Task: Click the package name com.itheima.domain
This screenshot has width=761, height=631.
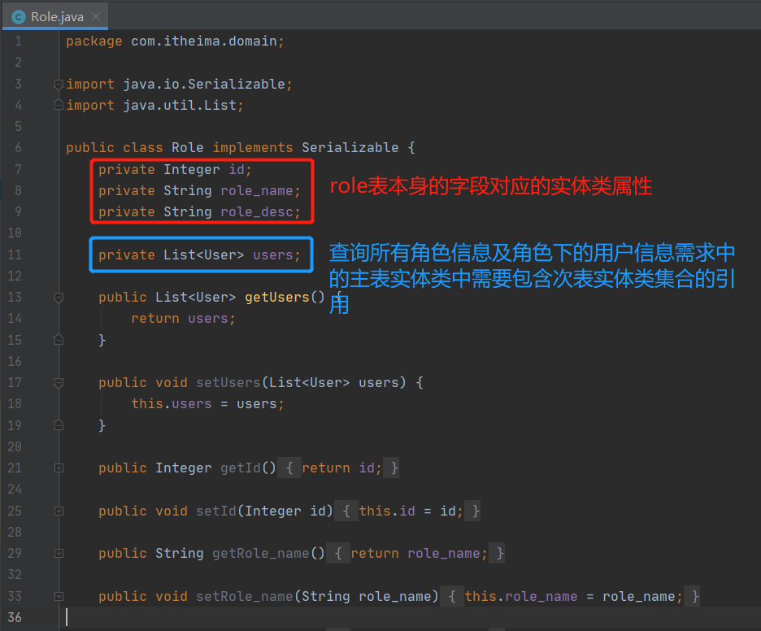Action: tap(204, 41)
